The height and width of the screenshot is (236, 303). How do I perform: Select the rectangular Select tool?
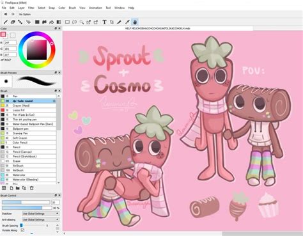pyautogui.click(x=67, y=22)
